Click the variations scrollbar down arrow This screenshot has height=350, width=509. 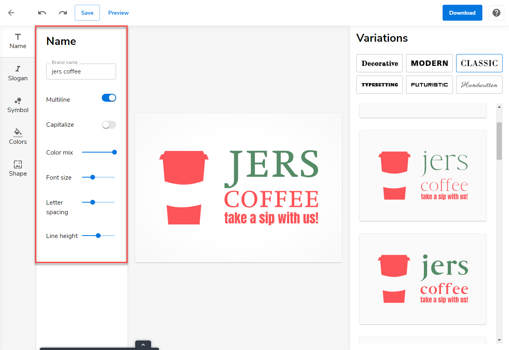click(x=499, y=340)
